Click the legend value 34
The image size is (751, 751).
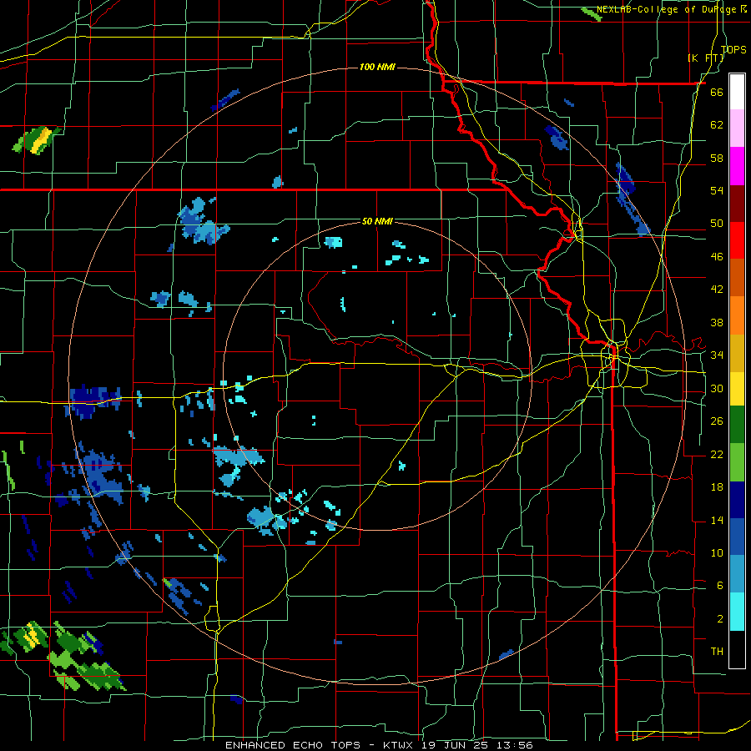[x=717, y=355]
